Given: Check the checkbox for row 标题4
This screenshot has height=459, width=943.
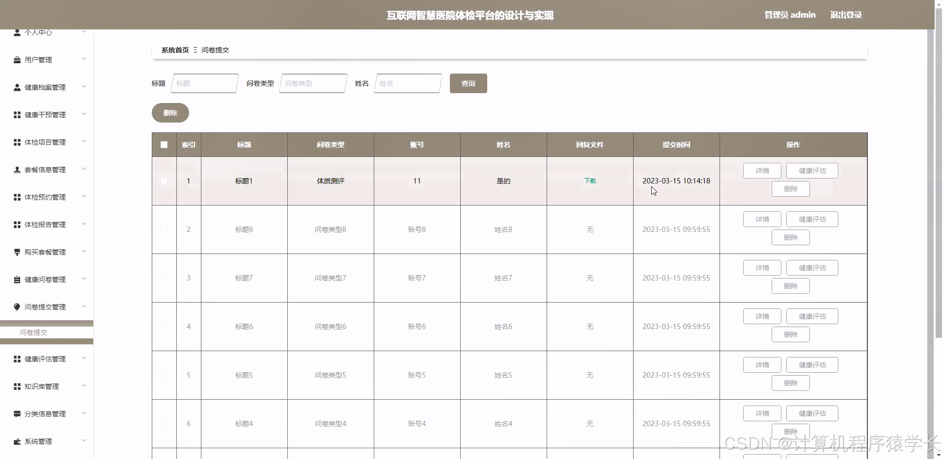Looking at the screenshot, I should pos(164,424).
